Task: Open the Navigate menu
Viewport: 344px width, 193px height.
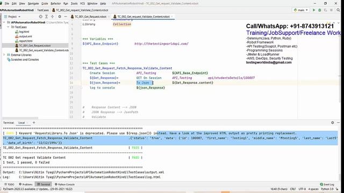Action: tap(33, 4)
